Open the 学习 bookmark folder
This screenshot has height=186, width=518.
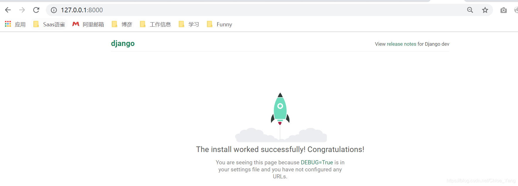pos(189,24)
